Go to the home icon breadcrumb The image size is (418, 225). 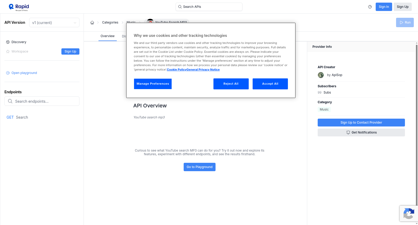tap(92, 22)
